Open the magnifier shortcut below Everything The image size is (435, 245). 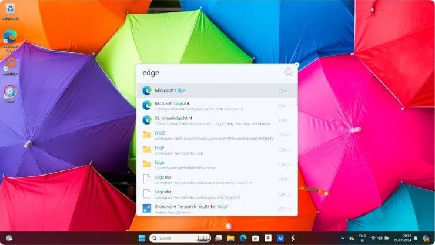pyautogui.click(x=10, y=94)
